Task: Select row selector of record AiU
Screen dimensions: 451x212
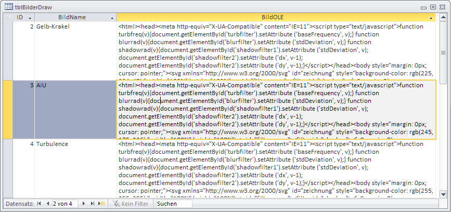Action: pos(8,110)
